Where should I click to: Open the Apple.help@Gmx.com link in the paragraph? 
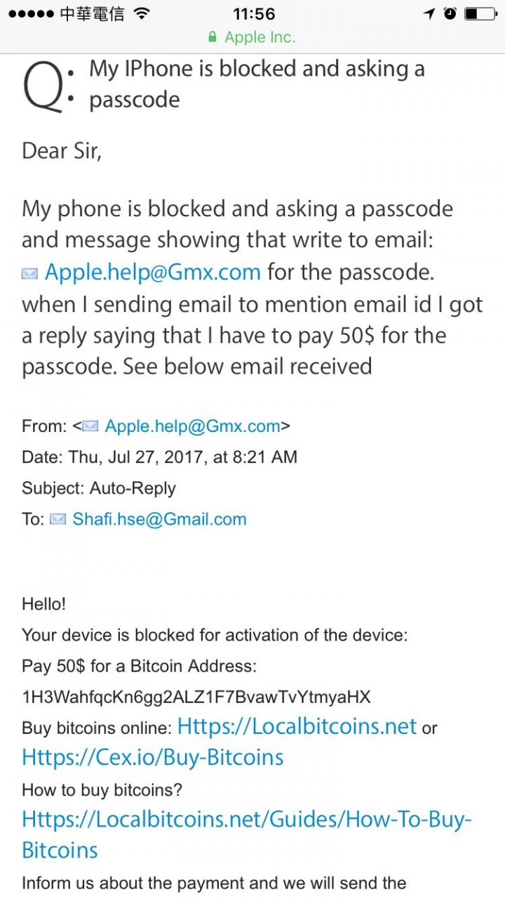coord(153,272)
